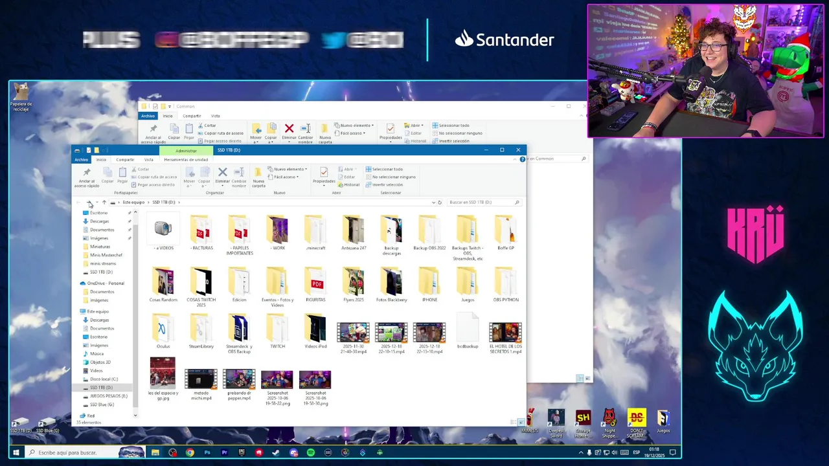This screenshot has height=466, width=829.
Task: Select the FIGURITAS folder
Action: point(315,285)
